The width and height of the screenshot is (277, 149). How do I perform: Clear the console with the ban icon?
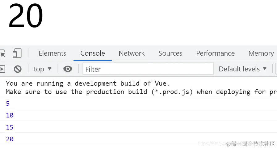point(18,69)
